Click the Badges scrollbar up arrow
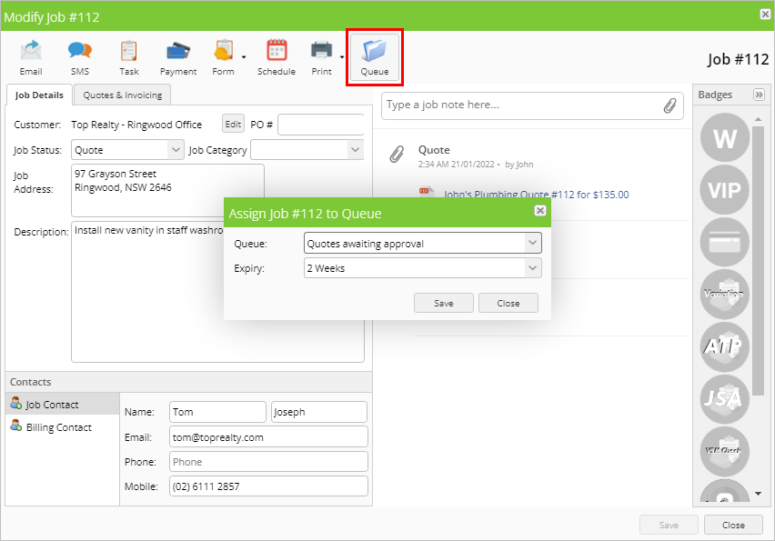775x541 pixels. pyautogui.click(x=759, y=119)
